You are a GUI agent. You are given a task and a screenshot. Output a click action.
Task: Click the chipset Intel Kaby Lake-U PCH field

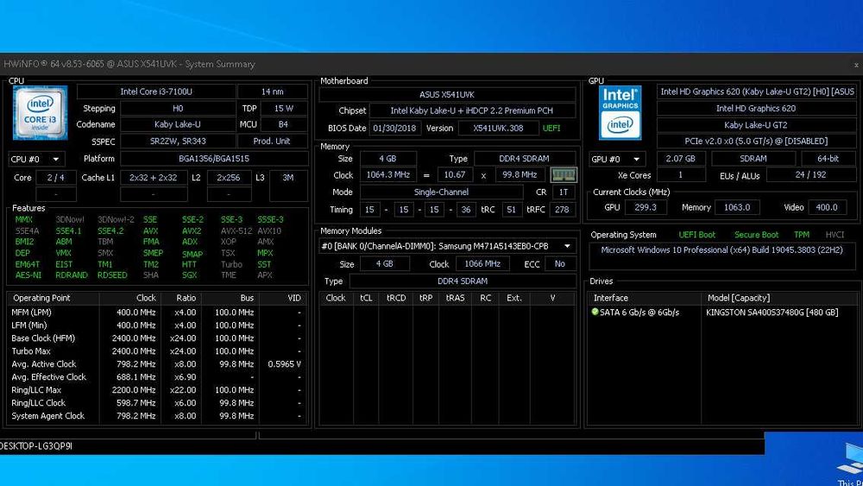[x=472, y=110]
